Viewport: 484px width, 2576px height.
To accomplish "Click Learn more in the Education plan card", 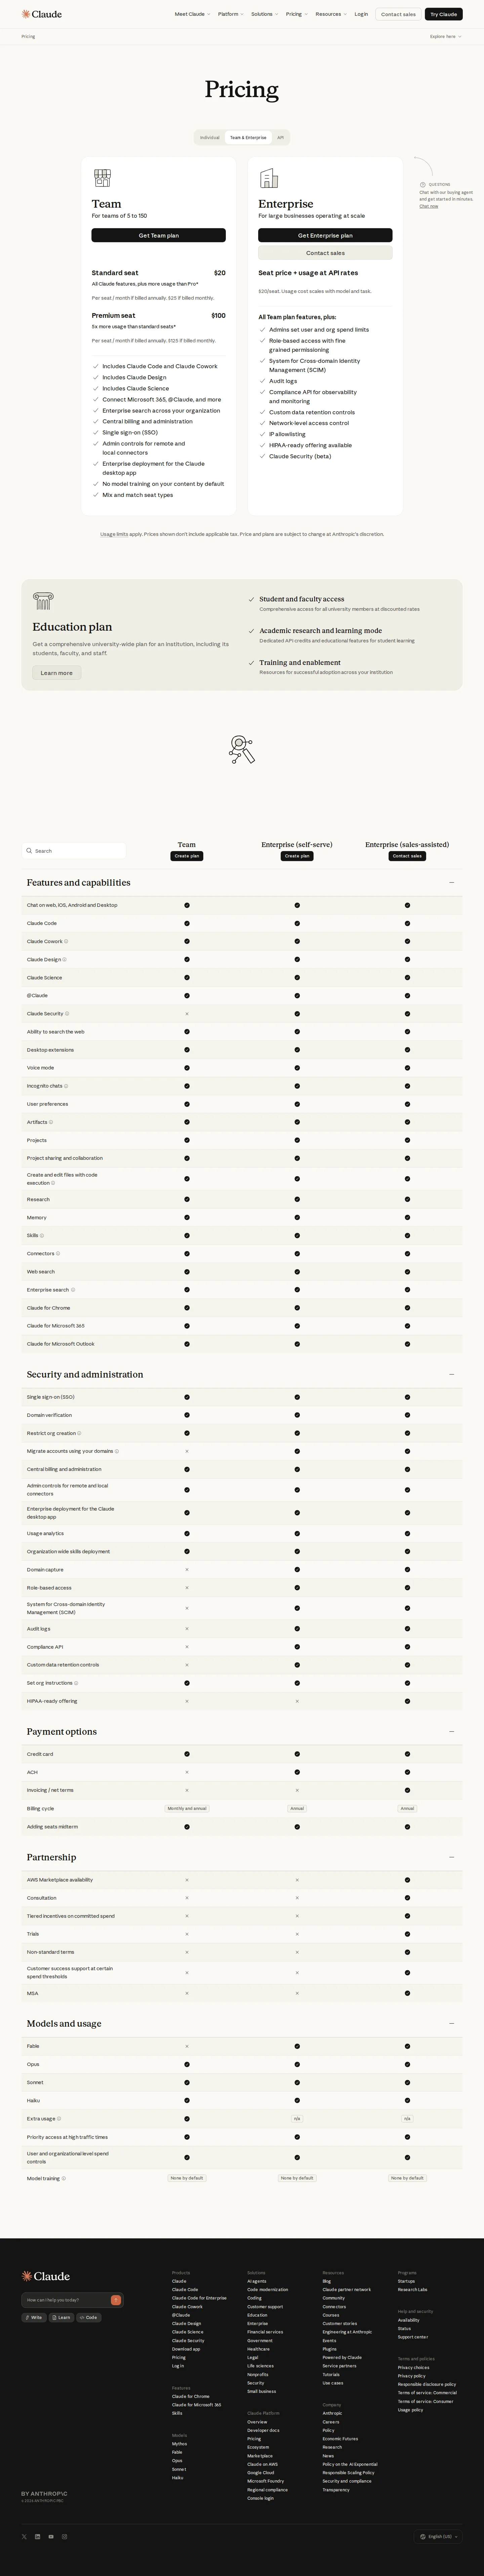I will click(56, 673).
